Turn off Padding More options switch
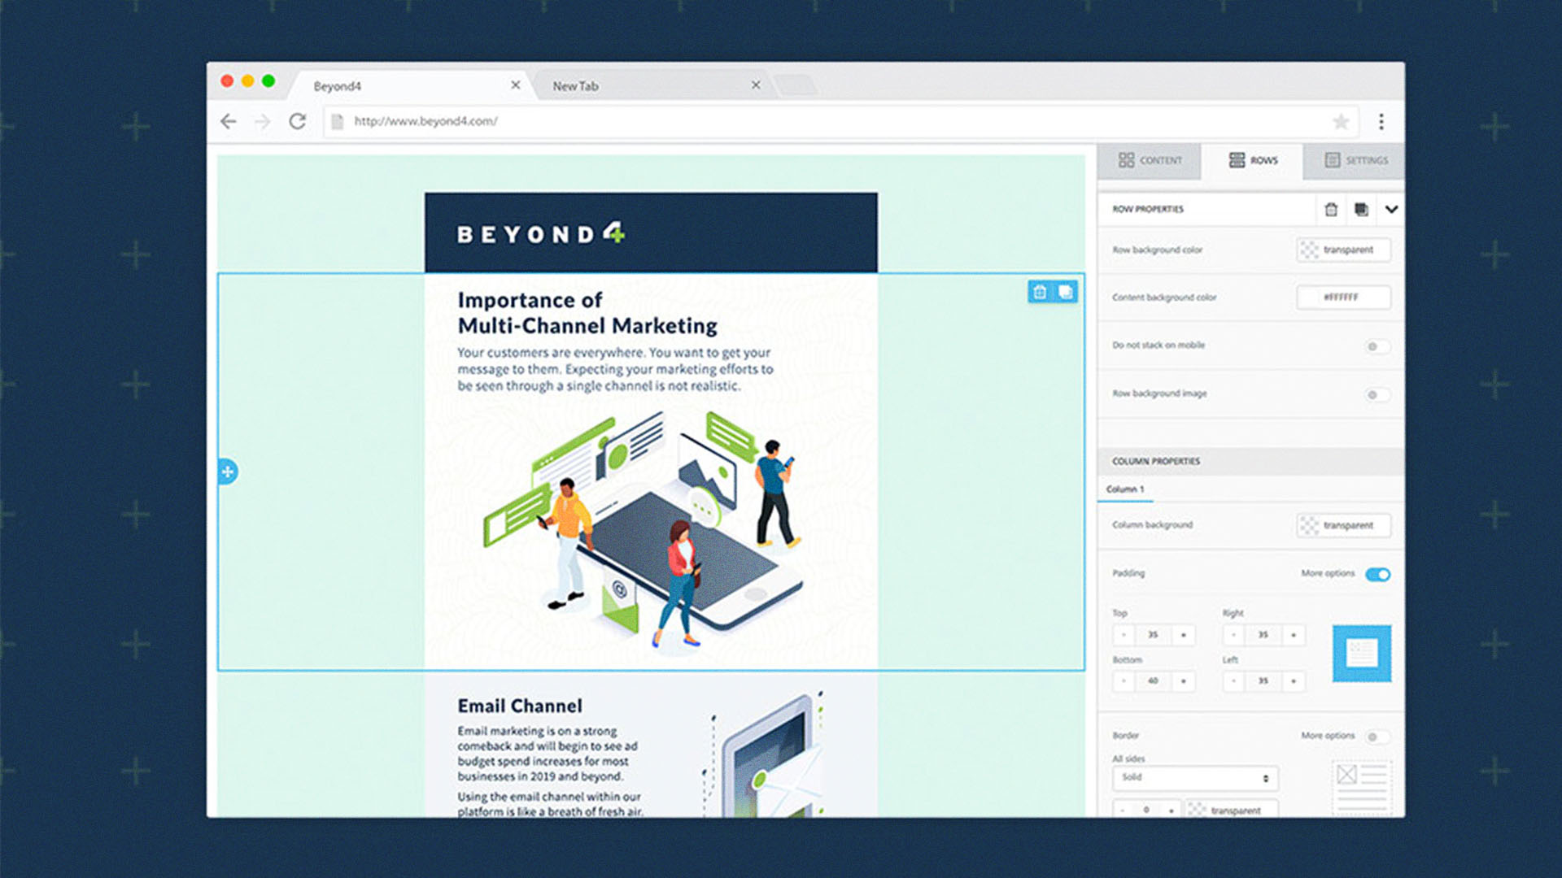1562x878 pixels. tap(1378, 575)
